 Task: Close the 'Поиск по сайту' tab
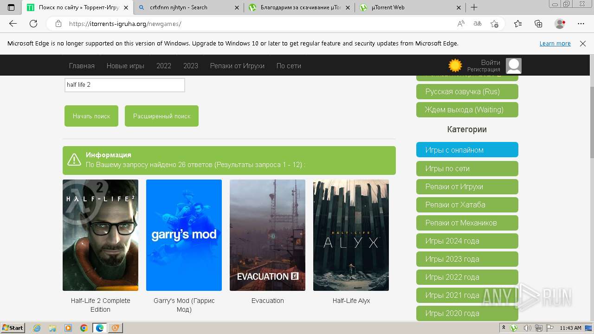pyautogui.click(x=126, y=7)
